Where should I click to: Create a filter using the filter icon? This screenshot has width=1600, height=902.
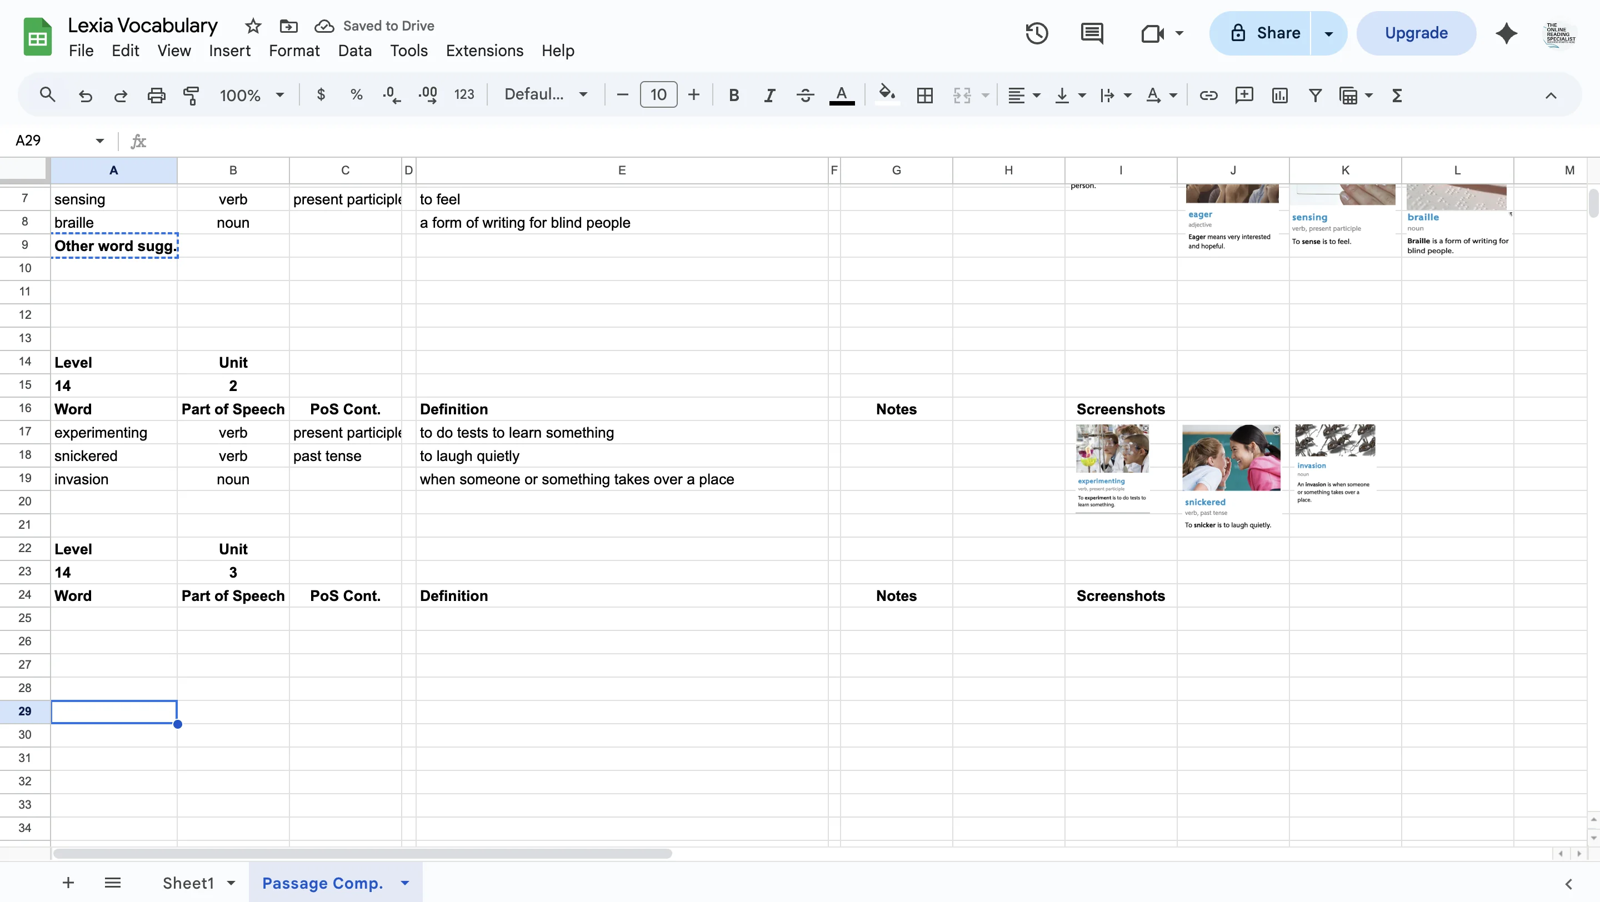1315,95
